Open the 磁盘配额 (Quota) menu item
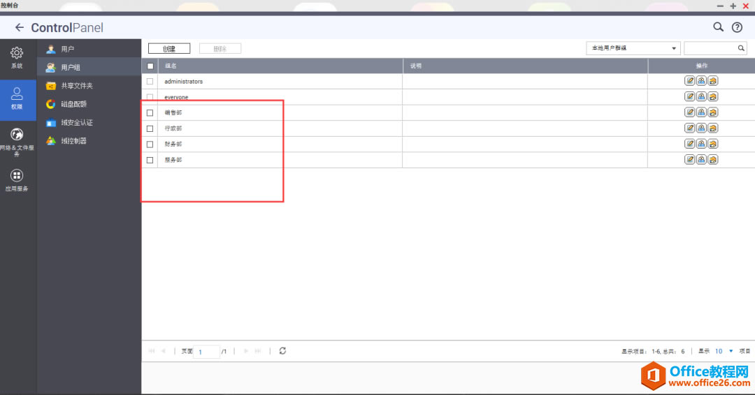The image size is (755, 395). (x=89, y=104)
